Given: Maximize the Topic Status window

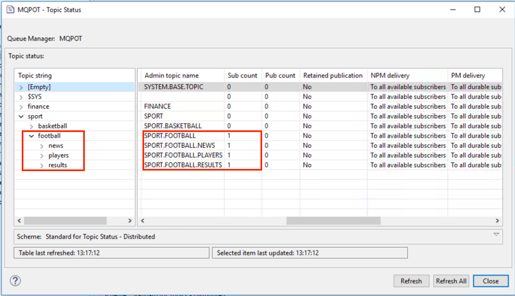Looking at the screenshot, I should [x=477, y=10].
